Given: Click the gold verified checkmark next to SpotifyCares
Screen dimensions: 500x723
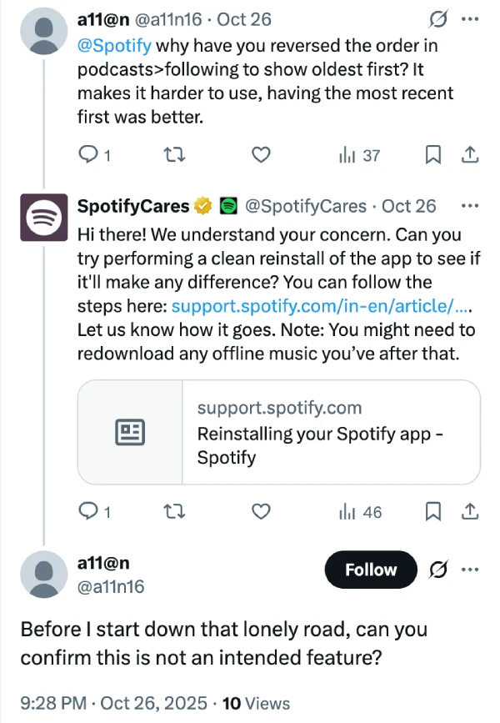Looking at the screenshot, I should point(202,205).
